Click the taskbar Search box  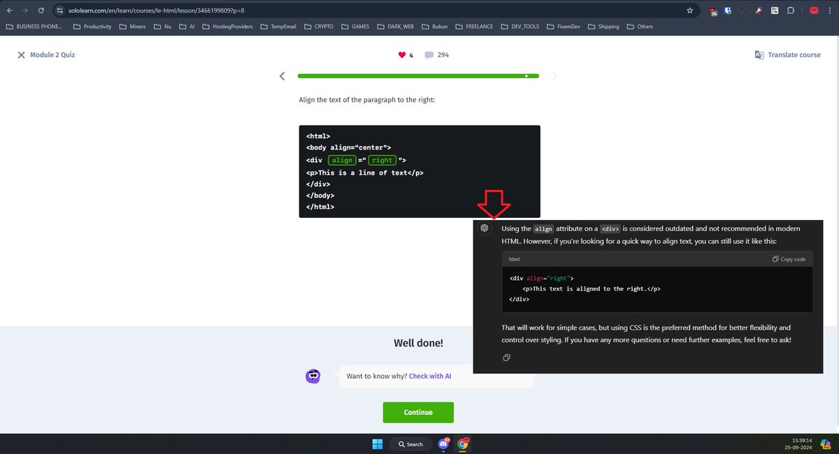coord(410,444)
